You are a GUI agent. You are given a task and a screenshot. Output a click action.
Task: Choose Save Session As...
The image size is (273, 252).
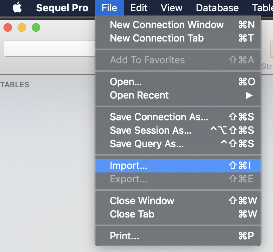point(178,130)
